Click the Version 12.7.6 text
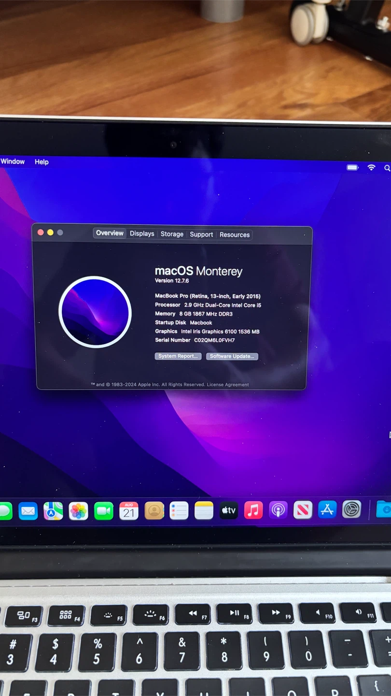 tap(172, 281)
